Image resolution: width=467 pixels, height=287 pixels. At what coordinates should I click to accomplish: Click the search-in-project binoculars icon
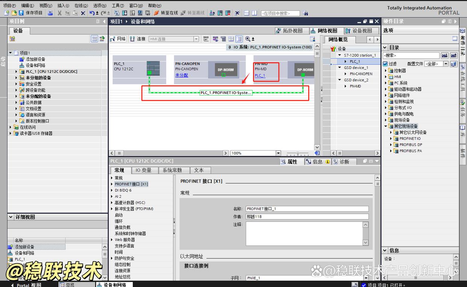(305, 13)
